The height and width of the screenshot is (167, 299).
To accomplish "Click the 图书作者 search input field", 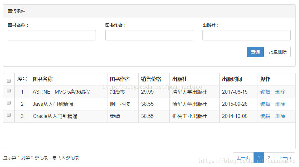I will (149, 35).
